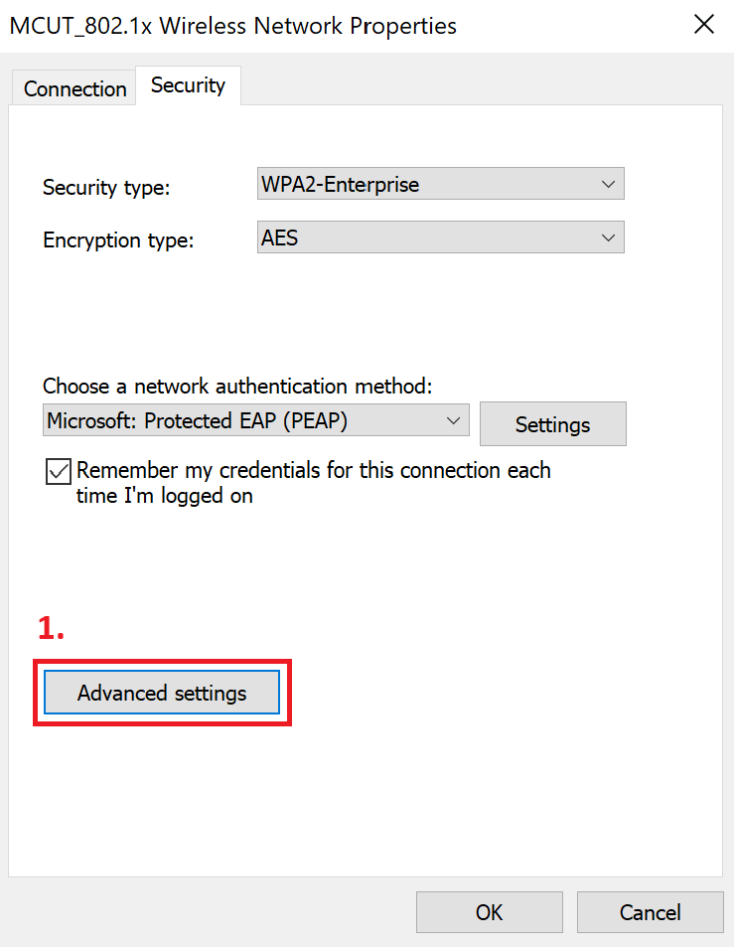This screenshot has height=947, width=734.
Task: Click the "Encryption type:" label
Action: [x=118, y=240]
